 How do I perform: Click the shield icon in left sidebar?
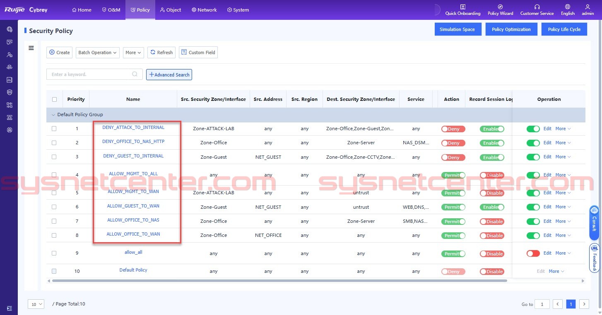coord(10,92)
